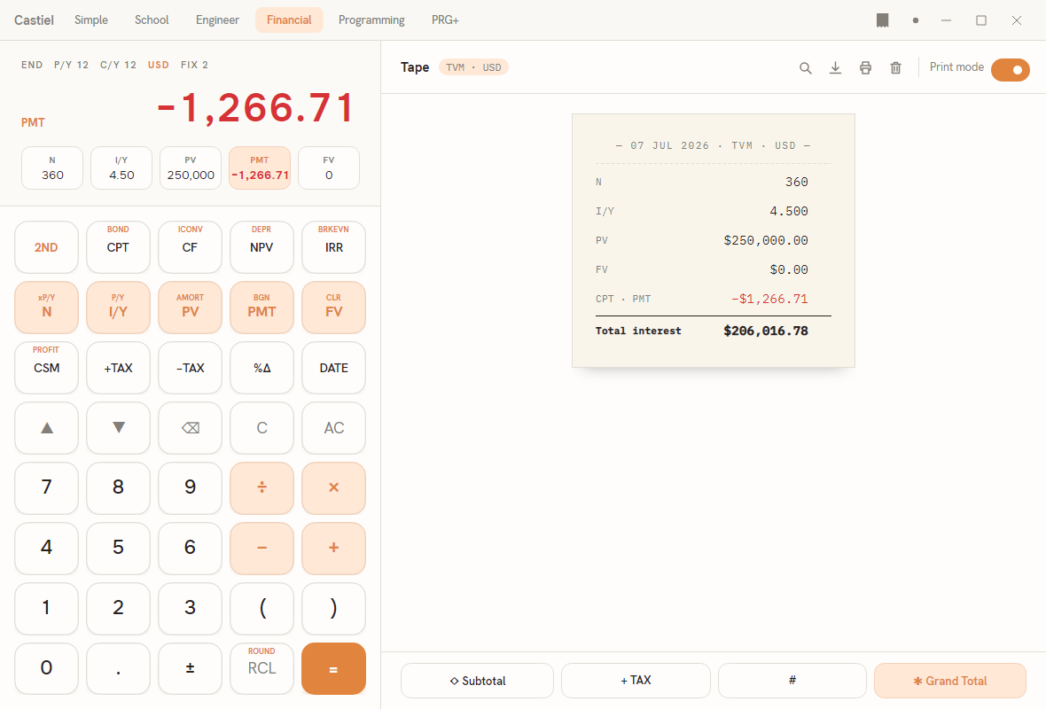Click the C clear key

(x=261, y=428)
